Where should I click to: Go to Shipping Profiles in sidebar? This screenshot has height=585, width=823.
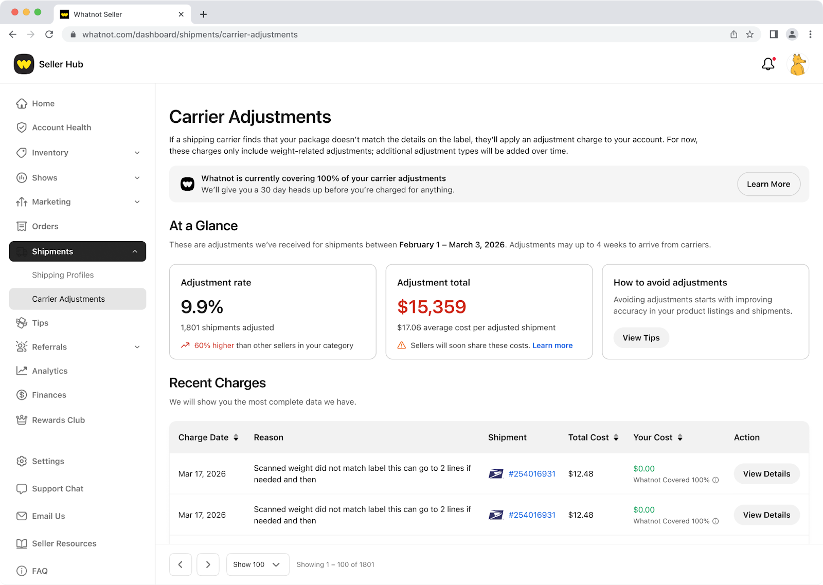[x=63, y=275]
